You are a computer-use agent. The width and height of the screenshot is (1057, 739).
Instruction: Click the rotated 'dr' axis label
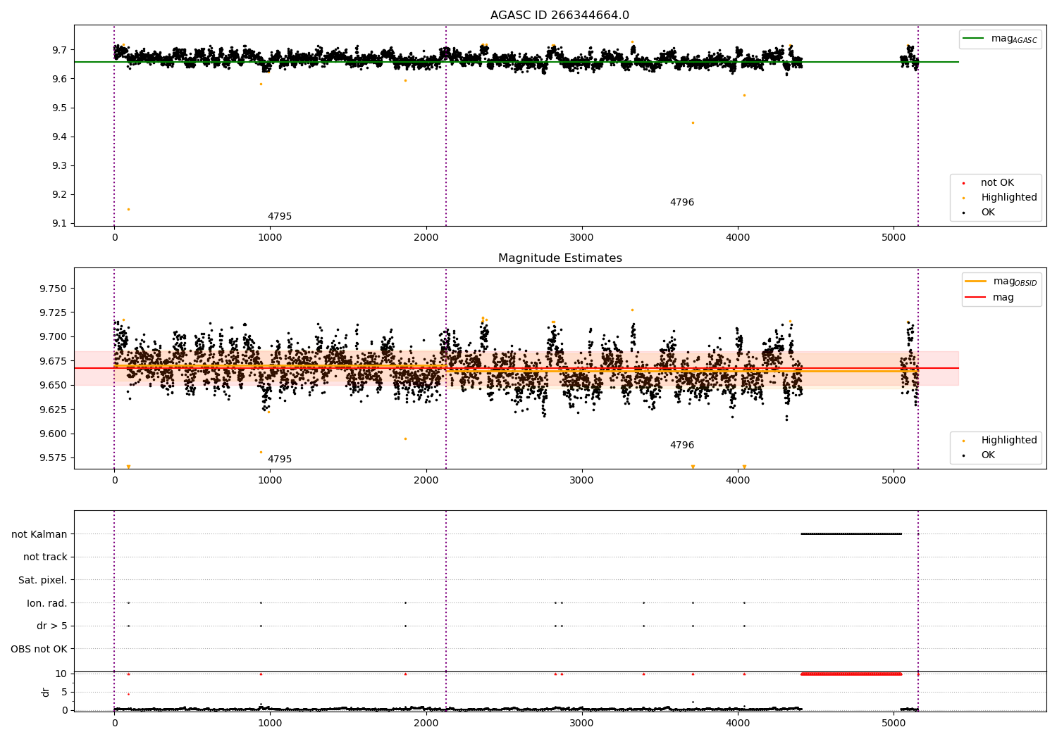[x=46, y=692]
